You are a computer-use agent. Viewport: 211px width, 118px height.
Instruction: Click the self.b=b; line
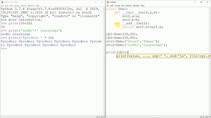pyautogui.click(x=131, y=20)
